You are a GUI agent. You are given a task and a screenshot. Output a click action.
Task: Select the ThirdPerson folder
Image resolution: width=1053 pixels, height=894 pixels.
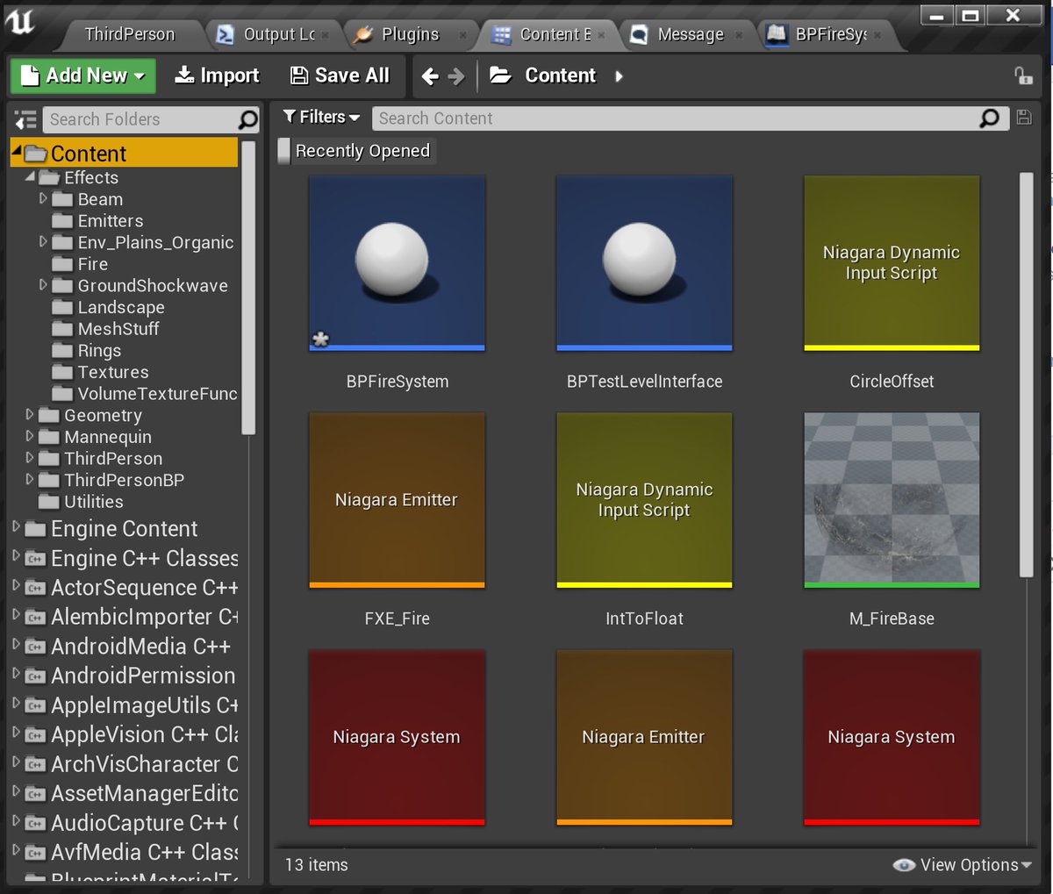pos(113,458)
